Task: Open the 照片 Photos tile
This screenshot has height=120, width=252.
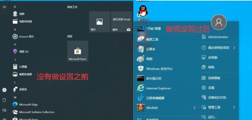Action: click(x=100, y=22)
